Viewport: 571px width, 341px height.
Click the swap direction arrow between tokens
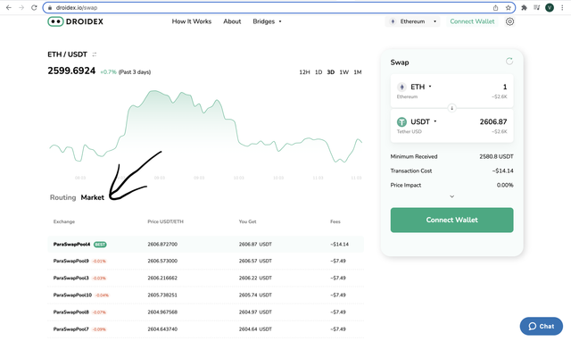[x=452, y=108]
